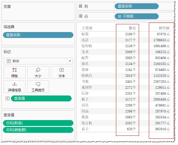The height and width of the screenshot is (145, 178).
Task: Click the 筛选器 shelf title
Action: pos(9,27)
